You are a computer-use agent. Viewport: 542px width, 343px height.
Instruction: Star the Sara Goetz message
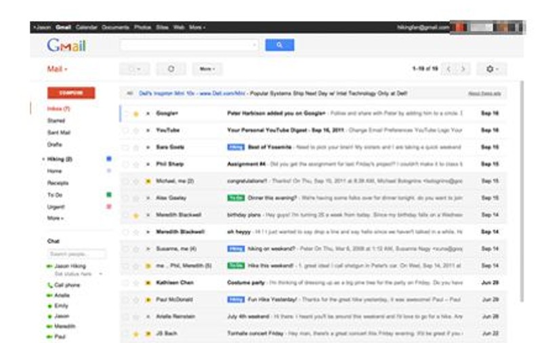(x=136, y=148)
